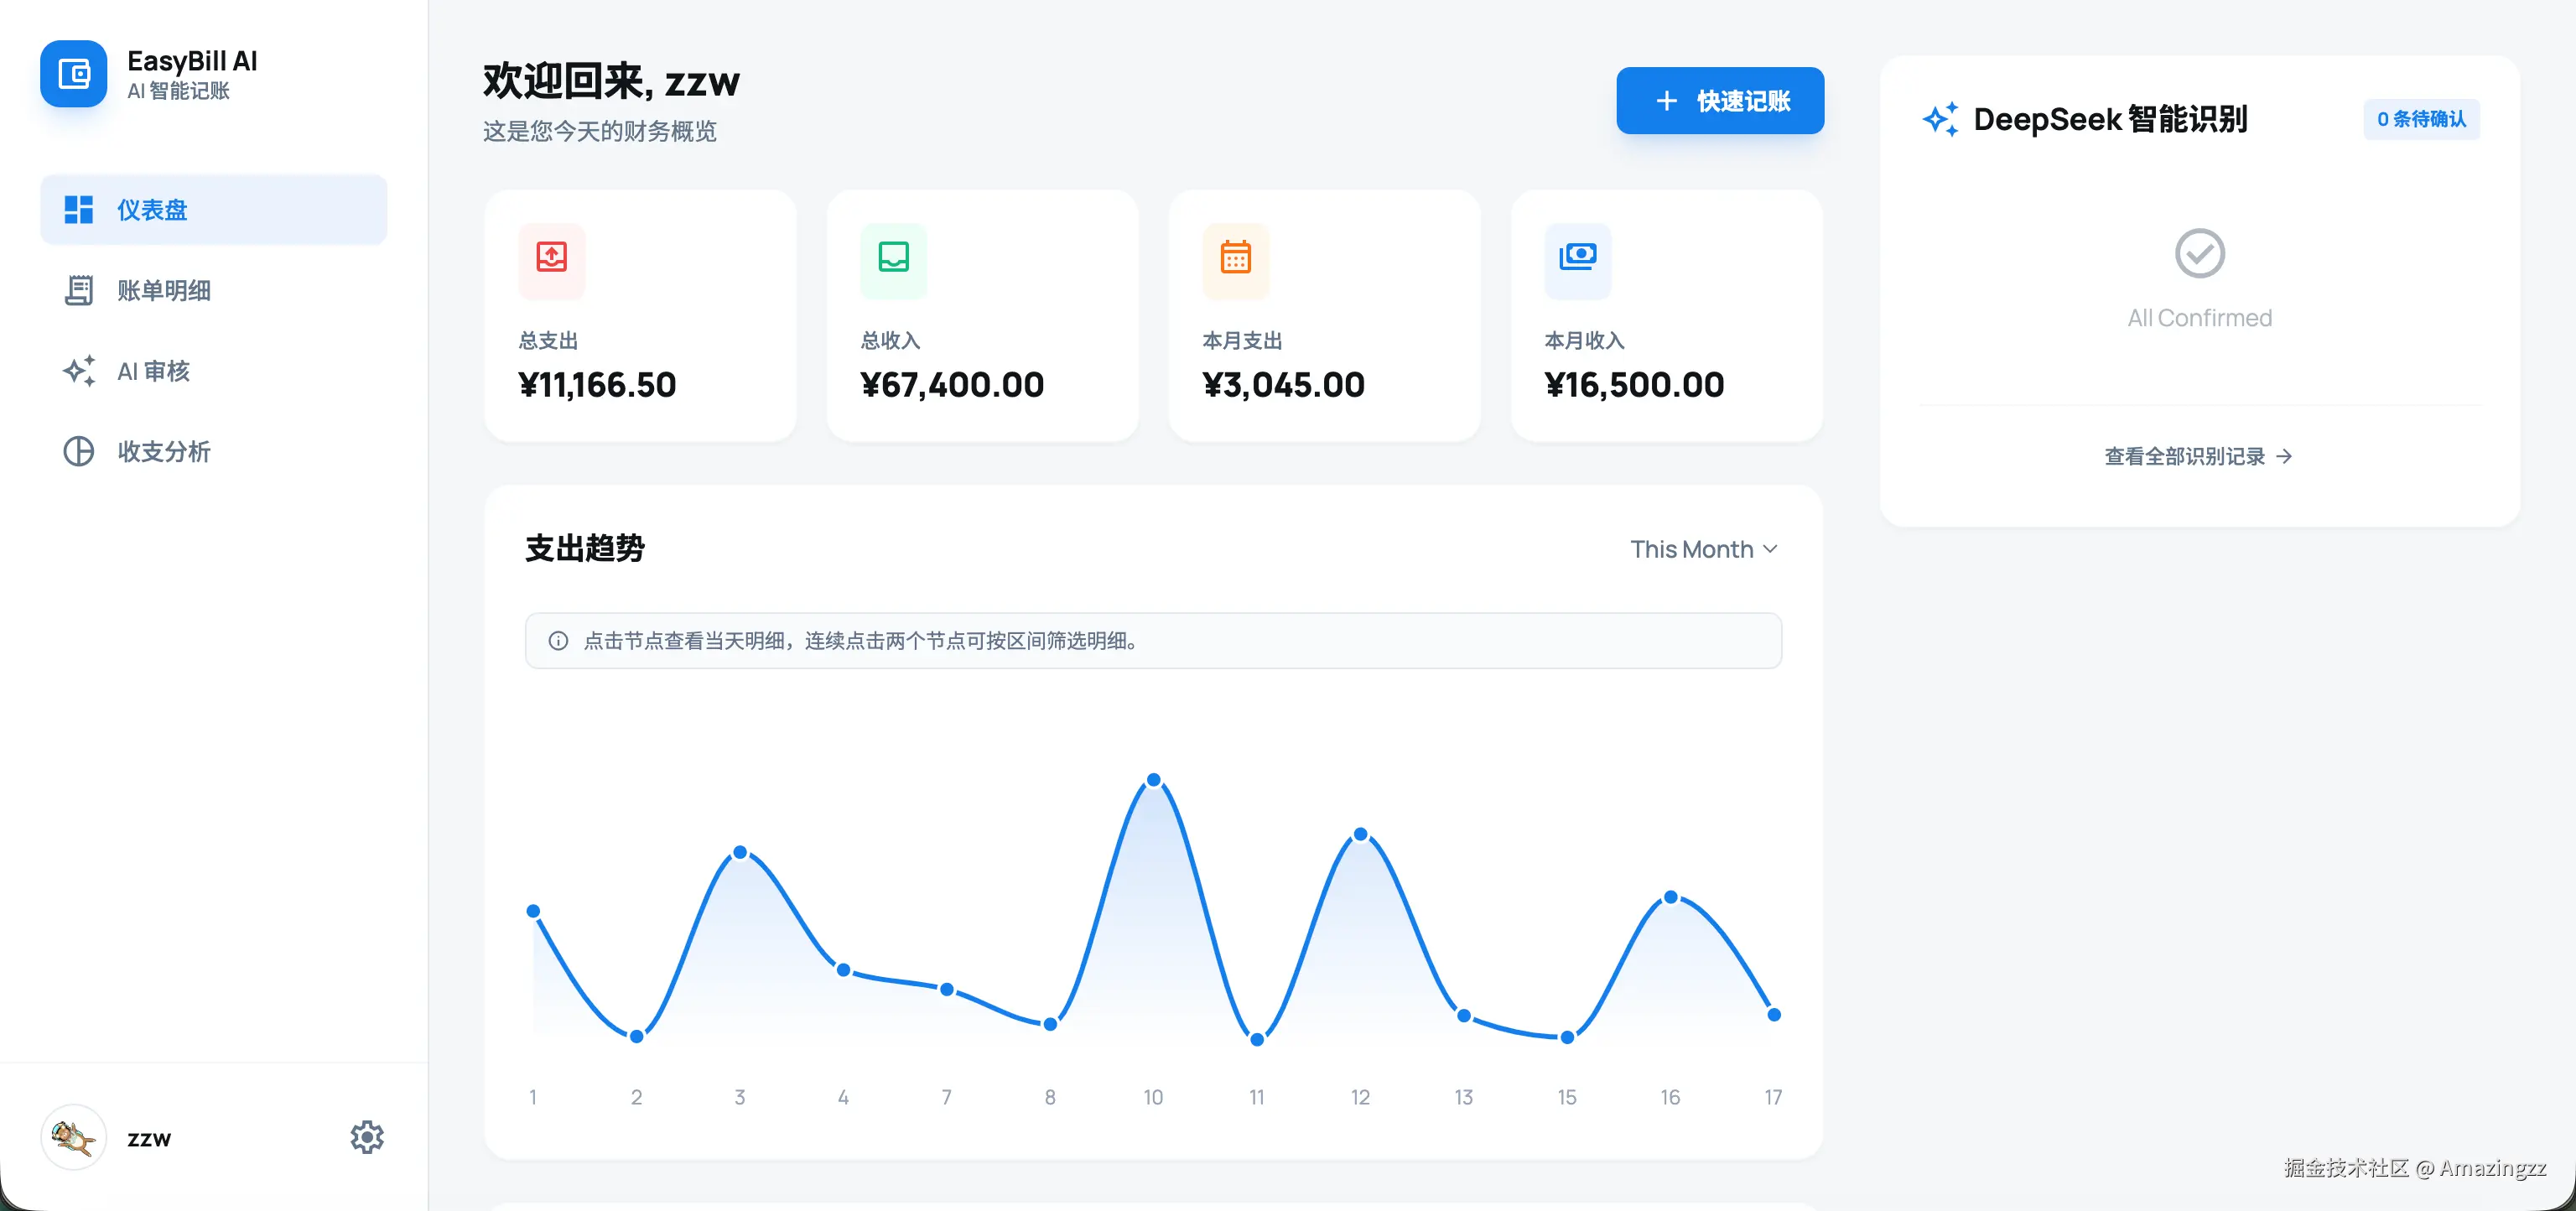Viewport: 2576px width, 1211px height.
Task: Open the 查看全部识别记录 link
Action: click(x=2197, y=456)
